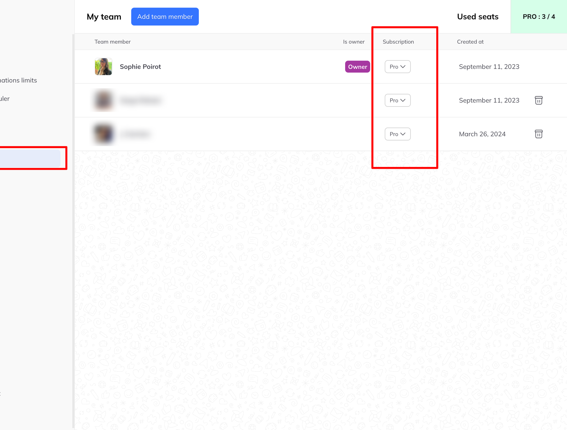Click the Subscription column header

pyautogui.click(x=398, y=42)
